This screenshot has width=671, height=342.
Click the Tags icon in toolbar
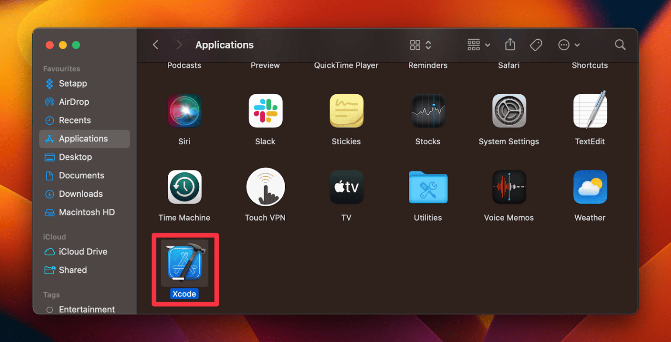[x=537, y=44]
